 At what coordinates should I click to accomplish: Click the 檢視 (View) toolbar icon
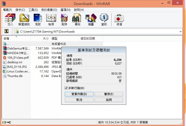click(x=51, y=19)
